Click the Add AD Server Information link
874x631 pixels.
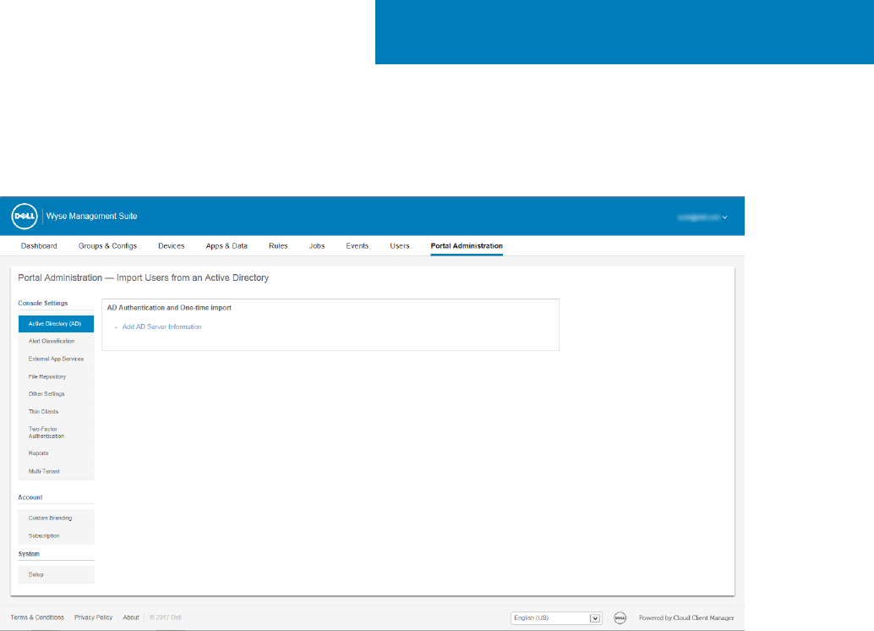tap(161, 327)
